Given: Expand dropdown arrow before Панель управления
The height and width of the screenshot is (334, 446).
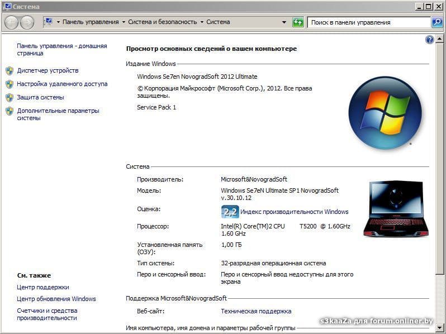Looking at the screenshot, I should click(x=58, y=22).
